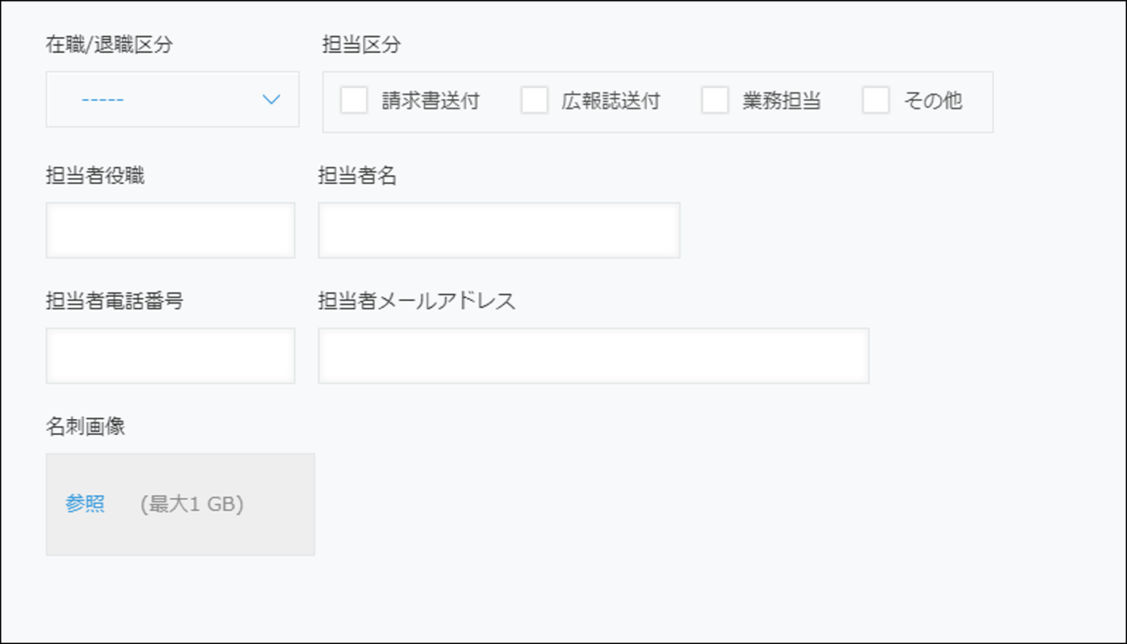
Task: Click the 担当者メールアドレス field heading
Action: (x=416, y=301)
